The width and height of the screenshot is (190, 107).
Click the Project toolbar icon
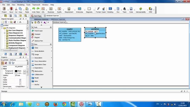(4, 10)
